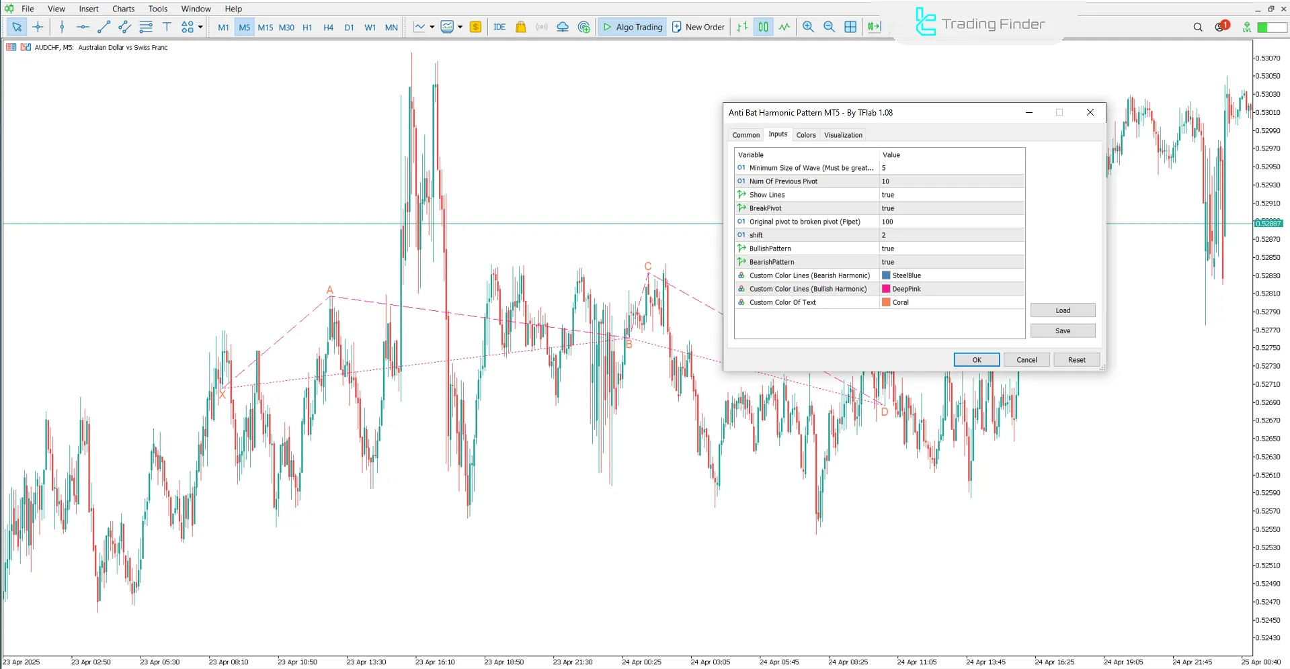Open the tile windows grid view
1290x669 pixels.
pos(850,27)
